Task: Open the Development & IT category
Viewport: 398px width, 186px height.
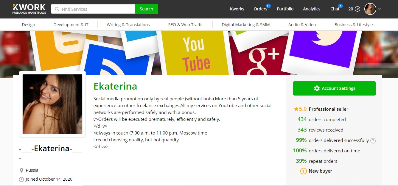Action: tap(71, 25)
